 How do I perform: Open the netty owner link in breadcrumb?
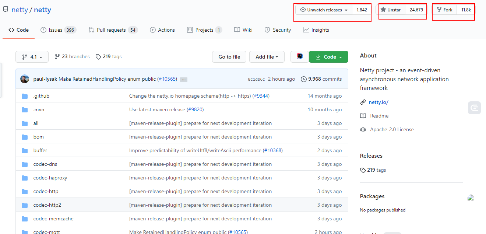click(20, 10)
